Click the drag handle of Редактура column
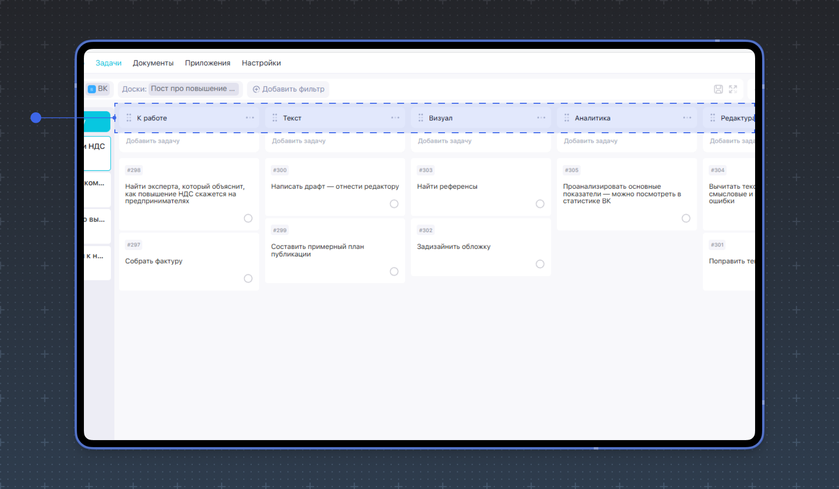Screen dimensions: 839x489 tap(713, 118)
